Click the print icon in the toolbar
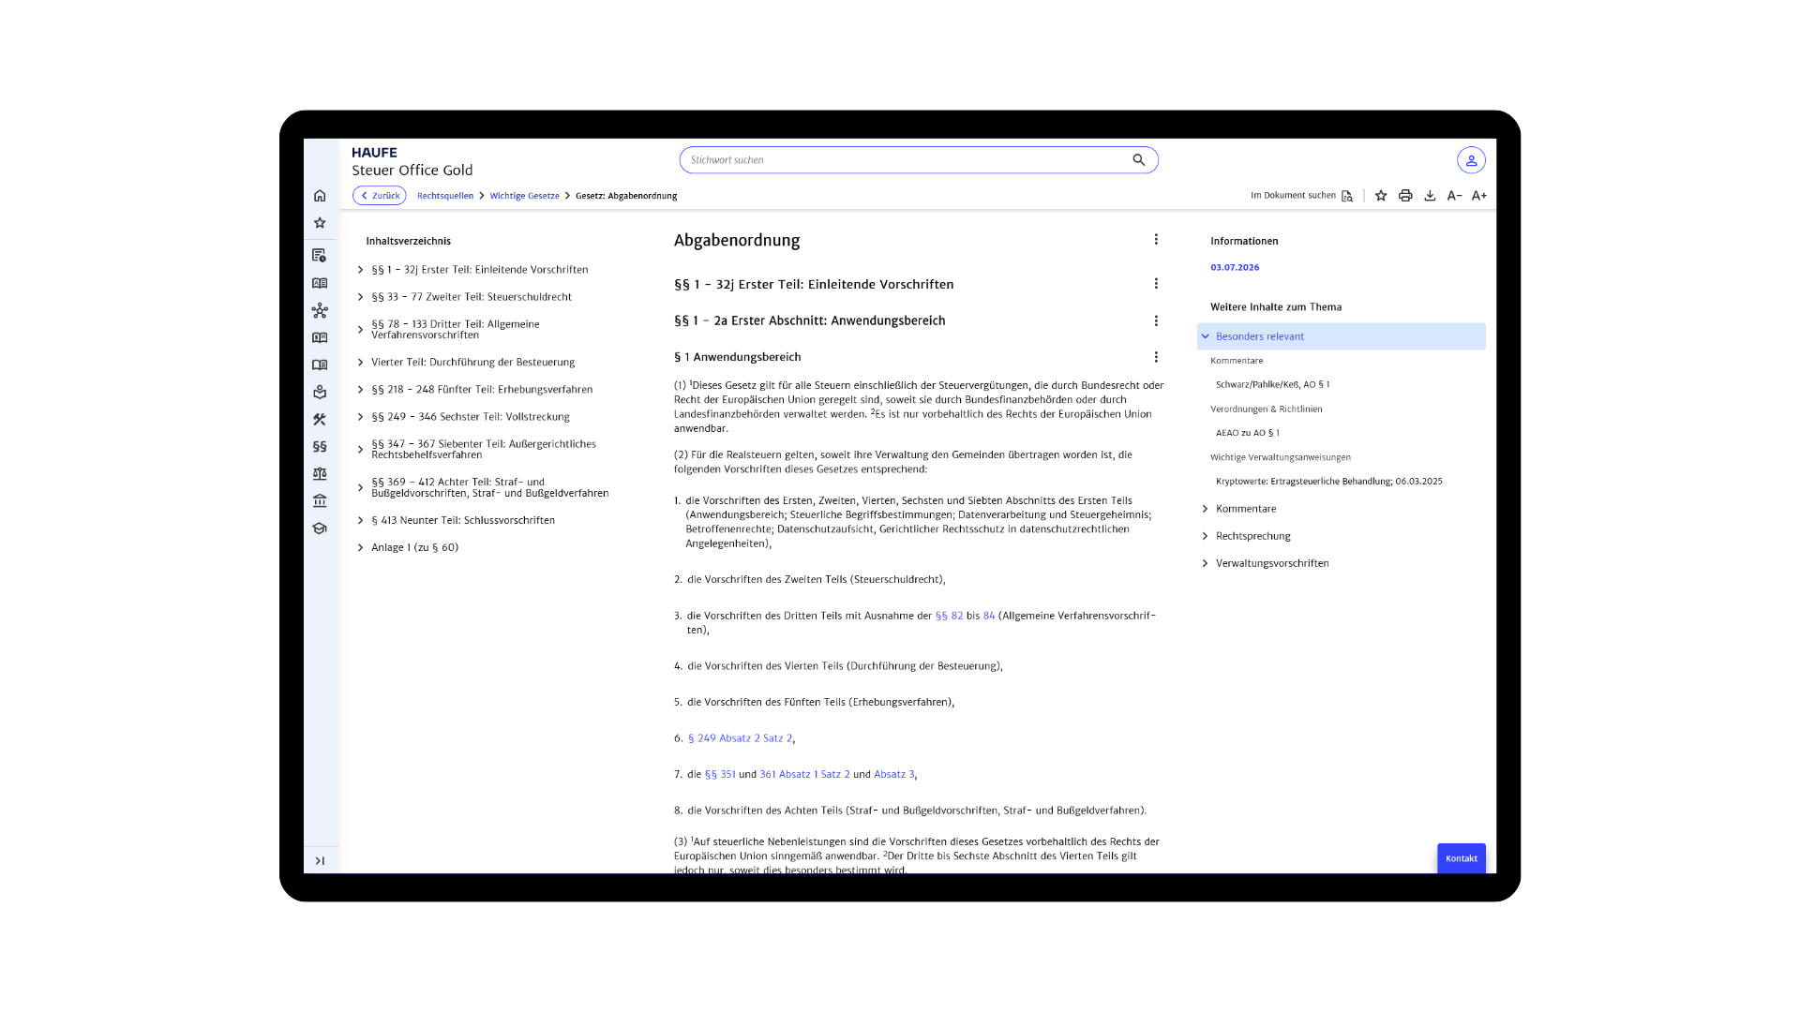The height and width of the screenshot is (1012, 1800). (x=1405, y=196)
